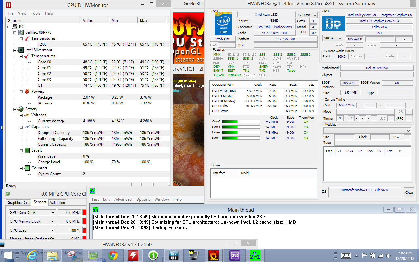419x262 pixels.
Task: Switch to the FurMark taskbar icon
Action: pyautogui.click(x=213, y=255)
